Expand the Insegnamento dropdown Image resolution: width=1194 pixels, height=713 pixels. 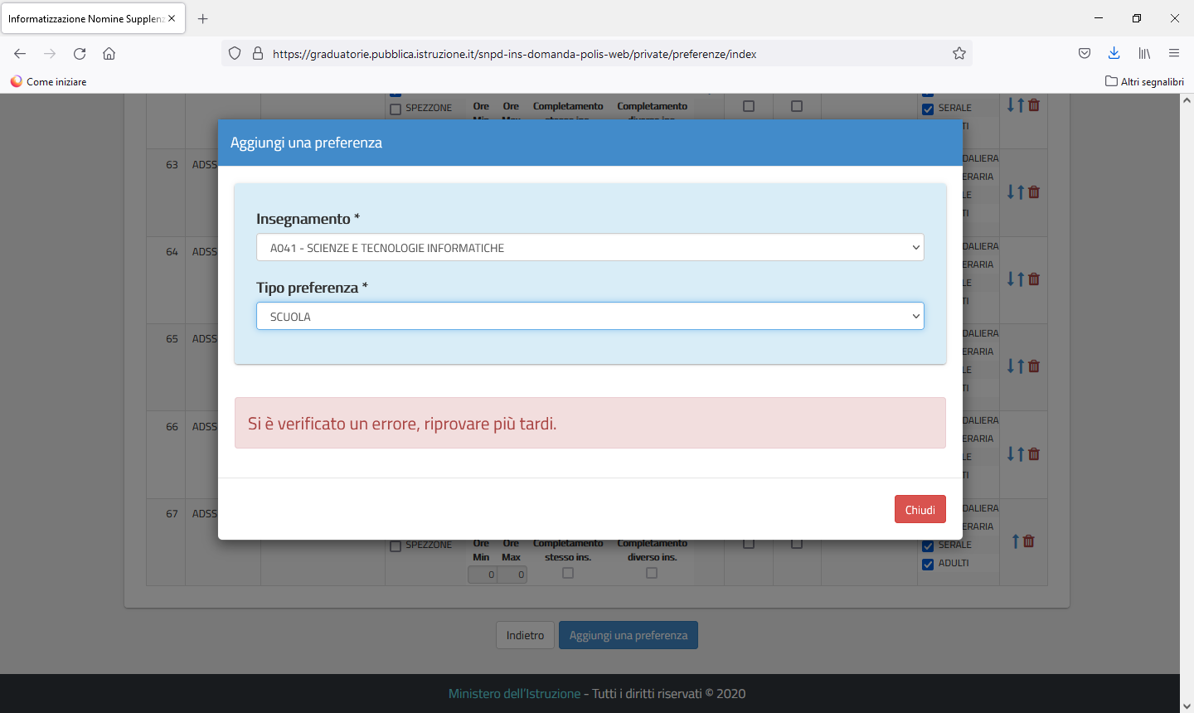[x=590, y=248]
